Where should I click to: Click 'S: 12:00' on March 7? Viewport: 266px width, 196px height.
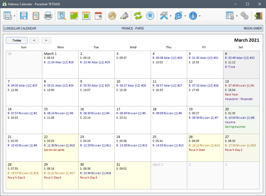click(13, 90)
